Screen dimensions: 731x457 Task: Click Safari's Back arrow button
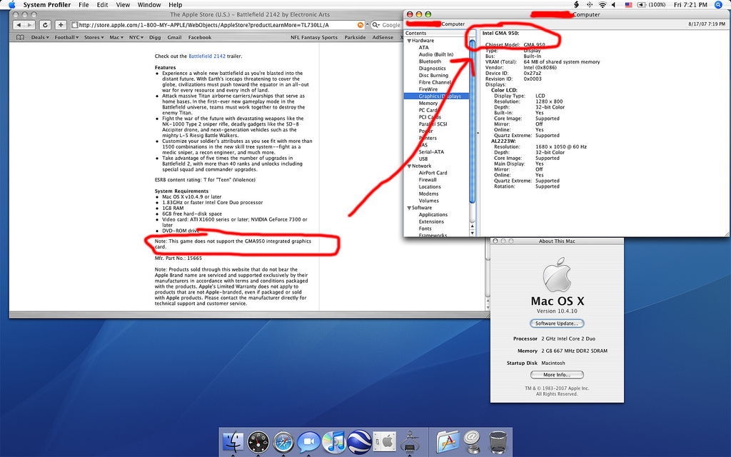(19, 25)
